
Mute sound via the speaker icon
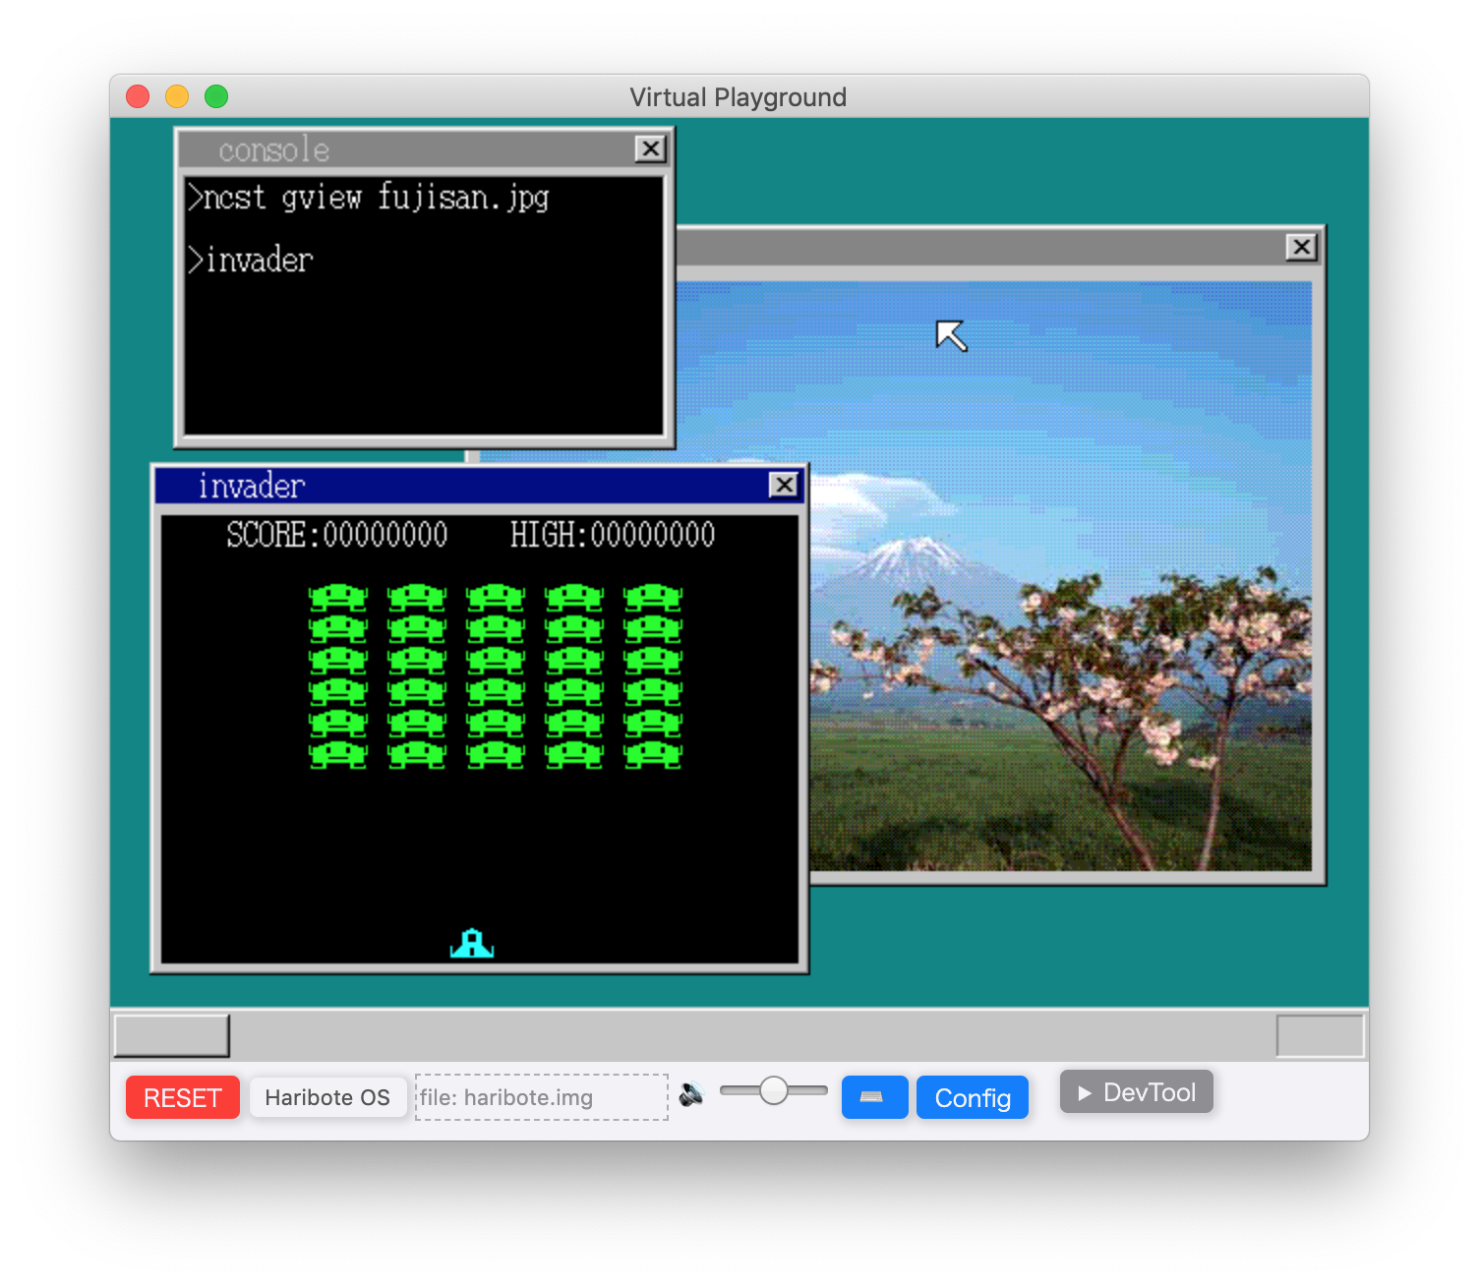[691, 1093]
